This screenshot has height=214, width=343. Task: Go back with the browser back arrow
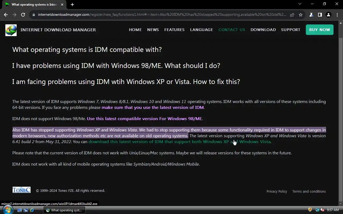6,15
